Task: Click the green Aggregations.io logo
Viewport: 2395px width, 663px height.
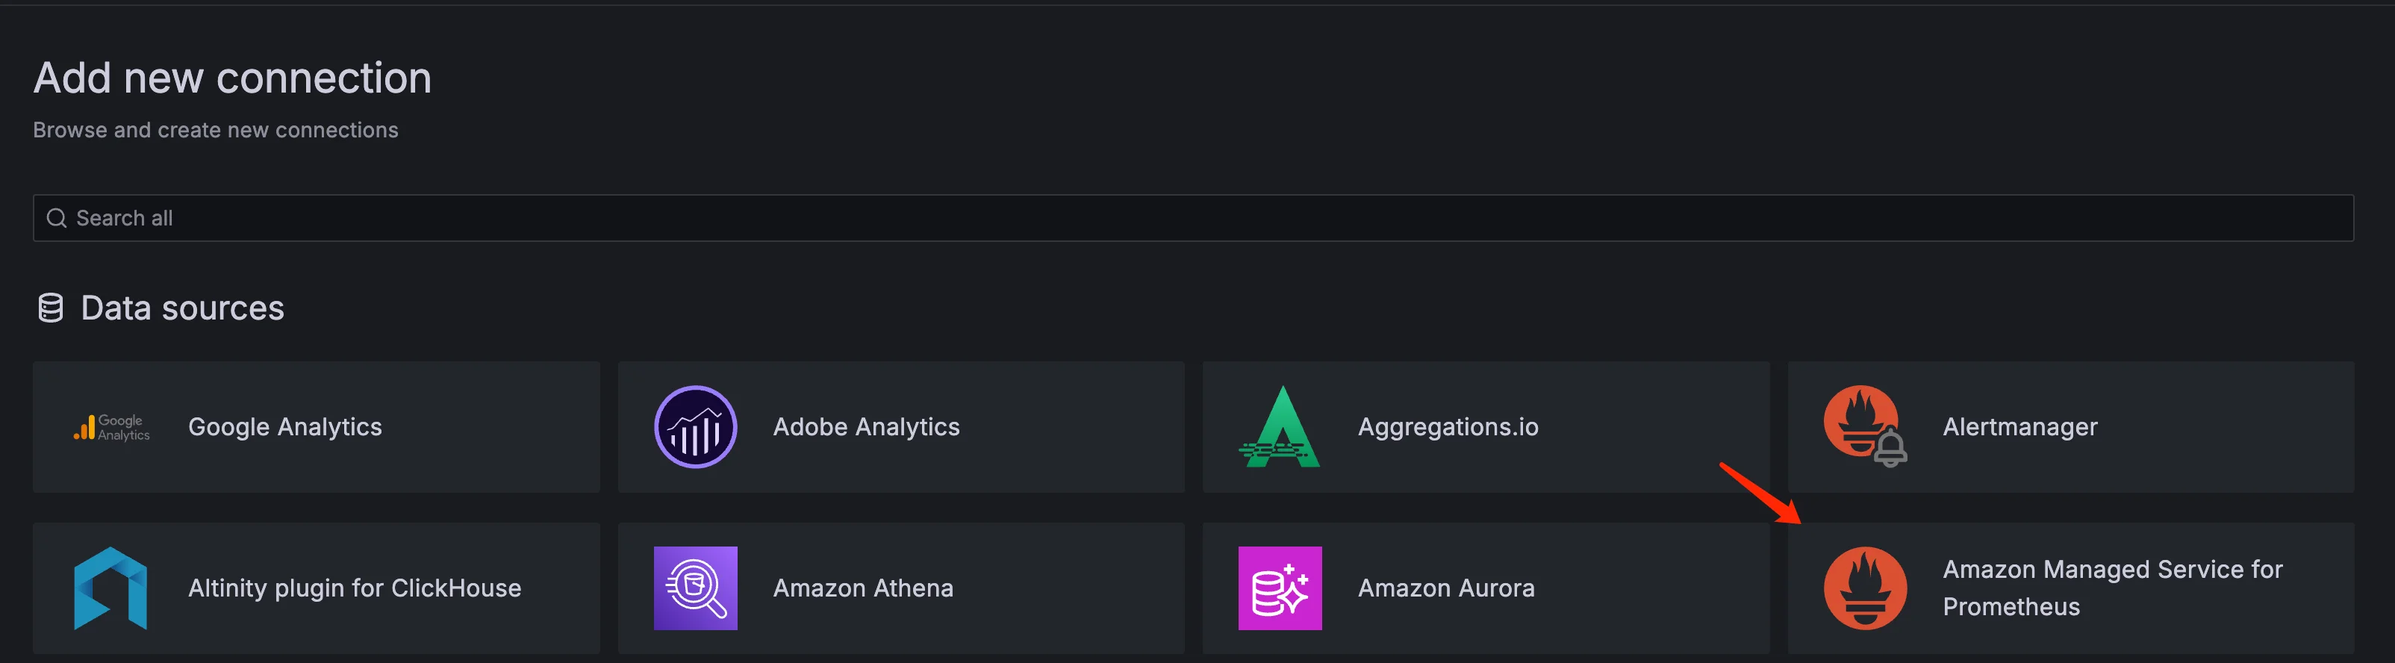Action: click(1280, 427)
